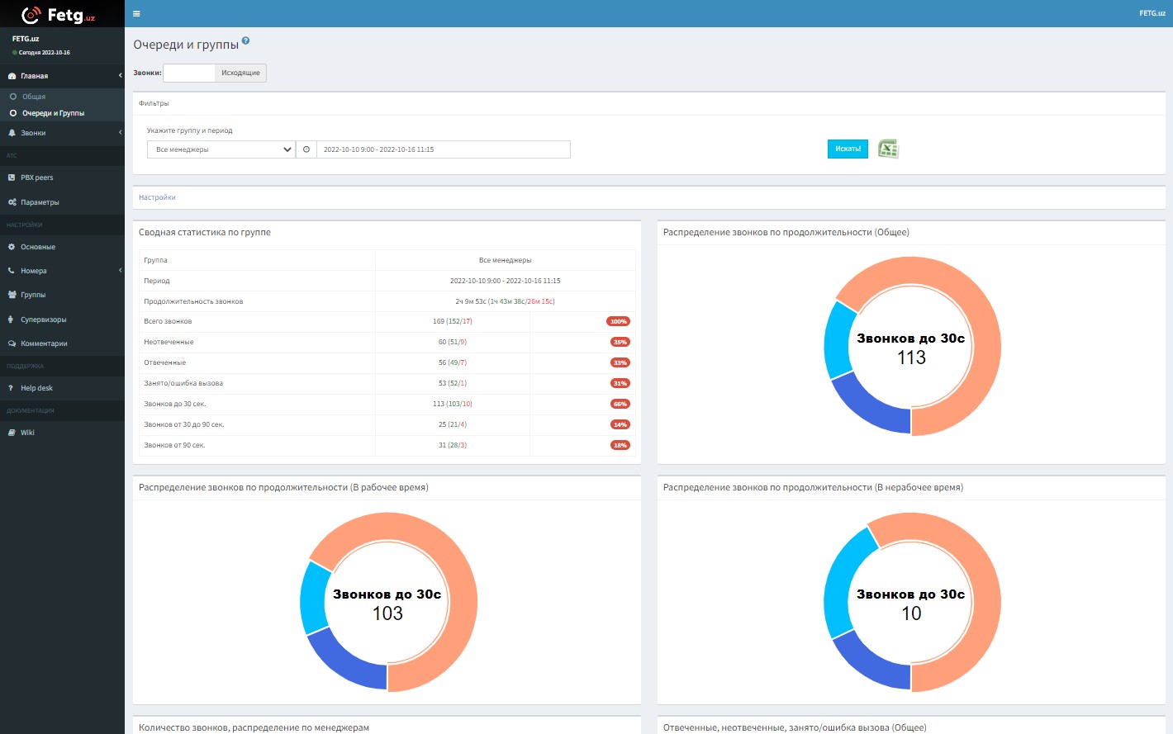Viewport: 1173px width, 734px height.
Task: Click the date range input field
Action: (x=444, y=149)
